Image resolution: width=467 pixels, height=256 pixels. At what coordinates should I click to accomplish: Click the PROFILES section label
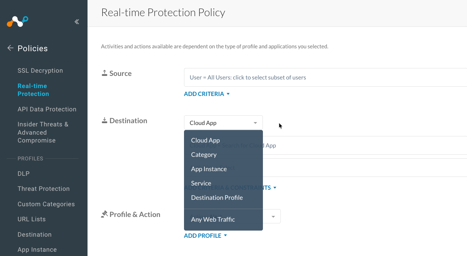[x=30, y=158]
